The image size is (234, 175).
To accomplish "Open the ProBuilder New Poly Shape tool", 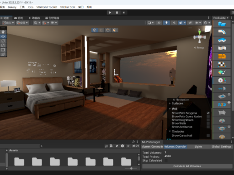I will (x=222, y=40).
